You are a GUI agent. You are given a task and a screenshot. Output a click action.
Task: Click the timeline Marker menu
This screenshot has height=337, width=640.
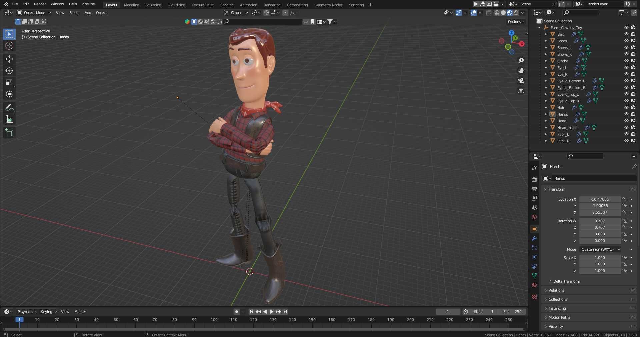(x=80, y=312)
